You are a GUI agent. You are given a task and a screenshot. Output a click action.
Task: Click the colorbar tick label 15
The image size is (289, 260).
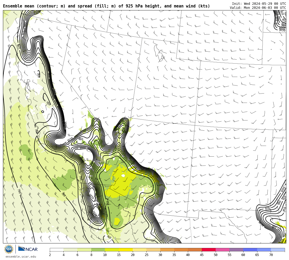[119, 255]
